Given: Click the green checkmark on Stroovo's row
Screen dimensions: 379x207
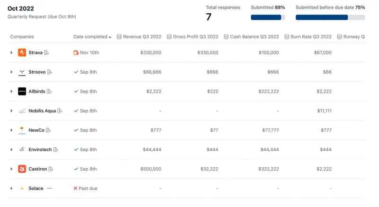Looking at the screenshot, I should point(76,72).
